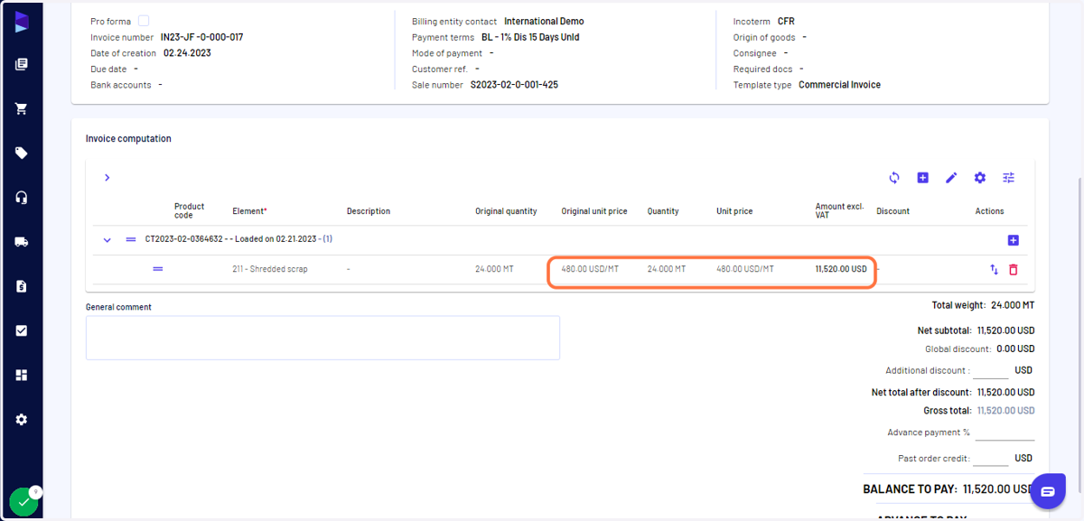
Task: Toggle the Pro forma checkbox
Action: pos(144,21)
